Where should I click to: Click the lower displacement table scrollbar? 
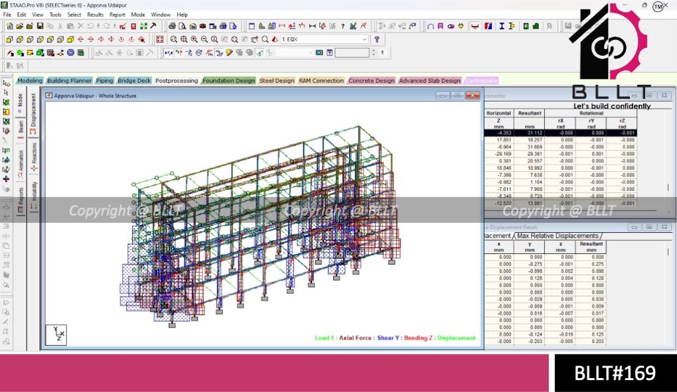[669, 251]
